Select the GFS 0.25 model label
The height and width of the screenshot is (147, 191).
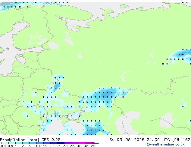[x=51, y=140]
